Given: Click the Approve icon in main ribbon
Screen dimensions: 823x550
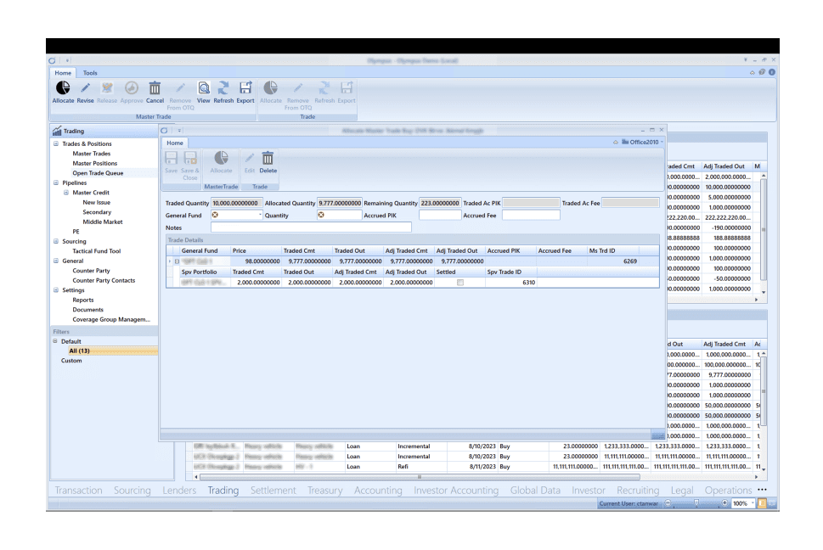Looking at the screenshot, I should pyautogui.click(x=131, y=88).
